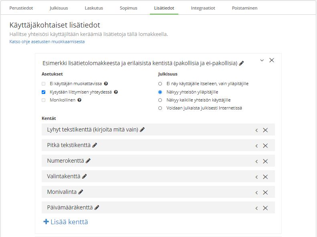Screen dimensions: 317x237
Task: Remove the Päivämääräkenttä field with X
Action: click(x=265, y=208)
